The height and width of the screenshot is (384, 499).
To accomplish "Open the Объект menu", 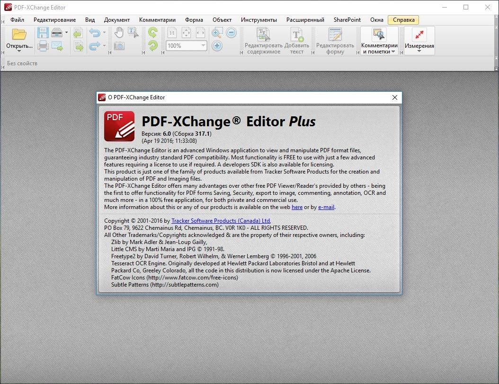I will [222, 20].
